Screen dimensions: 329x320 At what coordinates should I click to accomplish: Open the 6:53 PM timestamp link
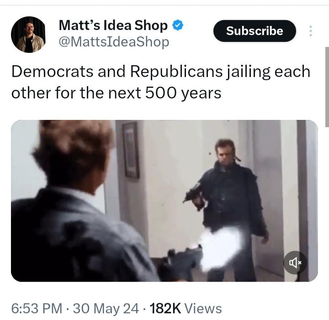click(x=37, y=309)
